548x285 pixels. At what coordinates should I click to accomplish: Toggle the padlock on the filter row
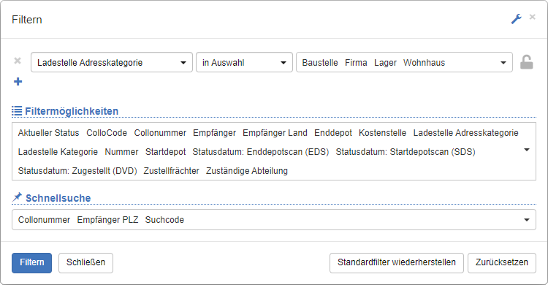(x=526, y=62)
